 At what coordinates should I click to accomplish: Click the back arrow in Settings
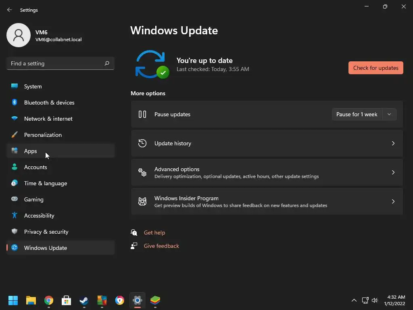click(x=10, y=10)
